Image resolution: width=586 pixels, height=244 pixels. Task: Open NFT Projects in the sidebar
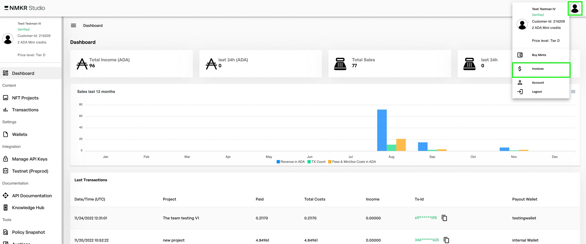click(x=25, y=98)
